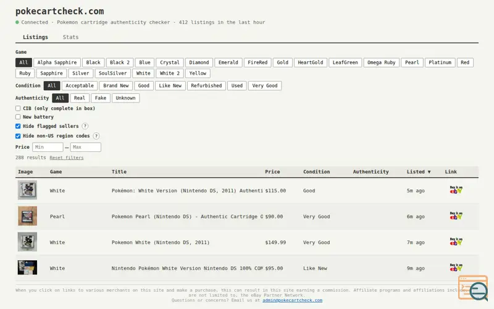
Task: Click the Min price field
Action: click(x=48, y=147)
